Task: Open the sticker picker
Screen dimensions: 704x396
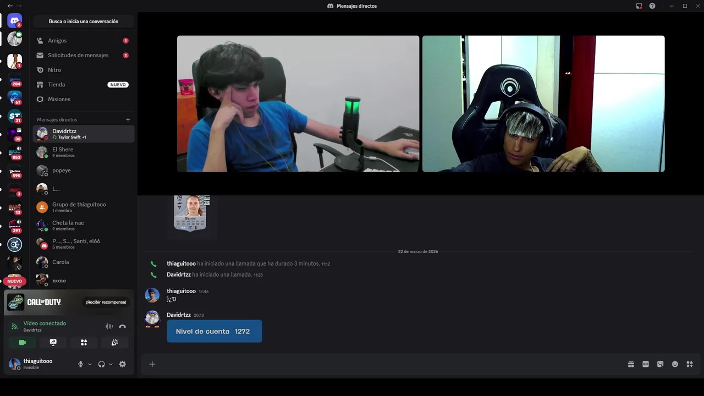Action: (660, 364)
